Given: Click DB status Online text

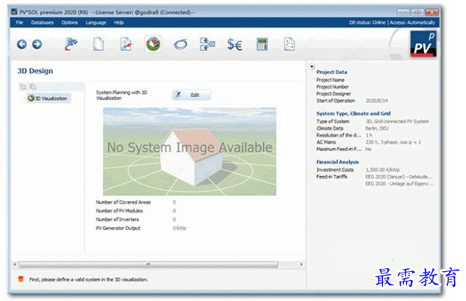Looking at the screenshot, I should pyautogui.click(x=367, y=22).
